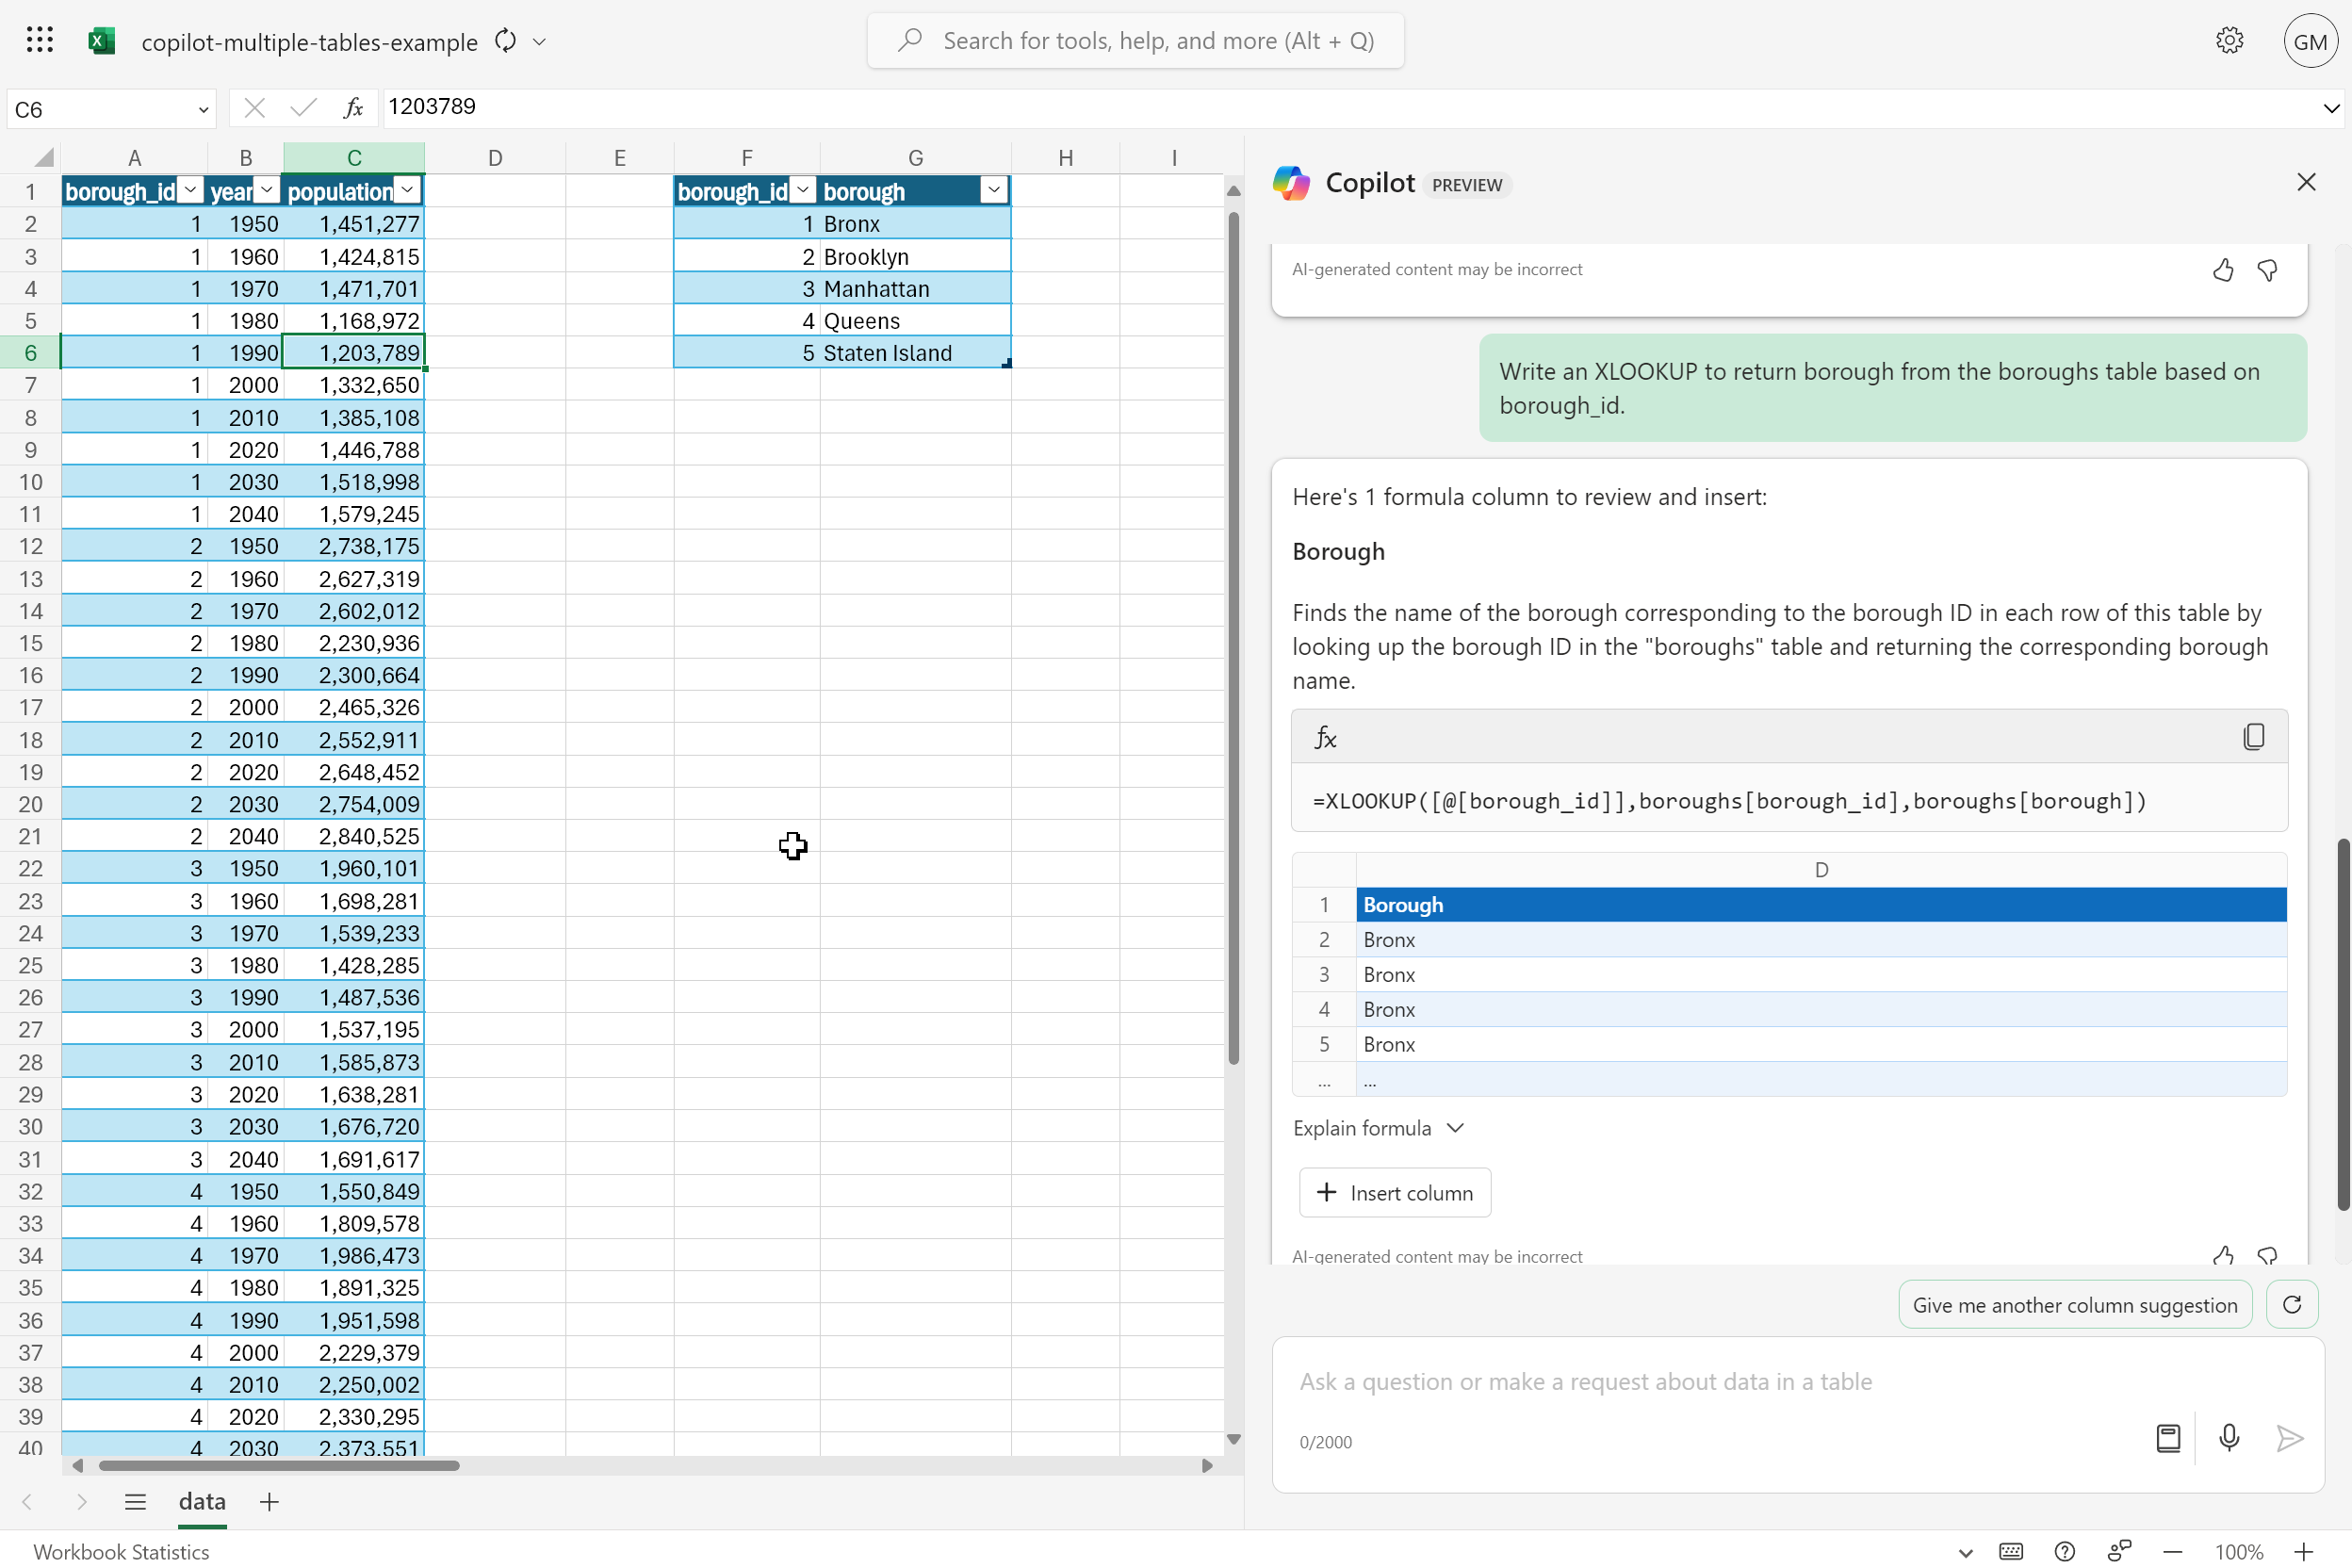Open the all sheets list menu

136,1501
